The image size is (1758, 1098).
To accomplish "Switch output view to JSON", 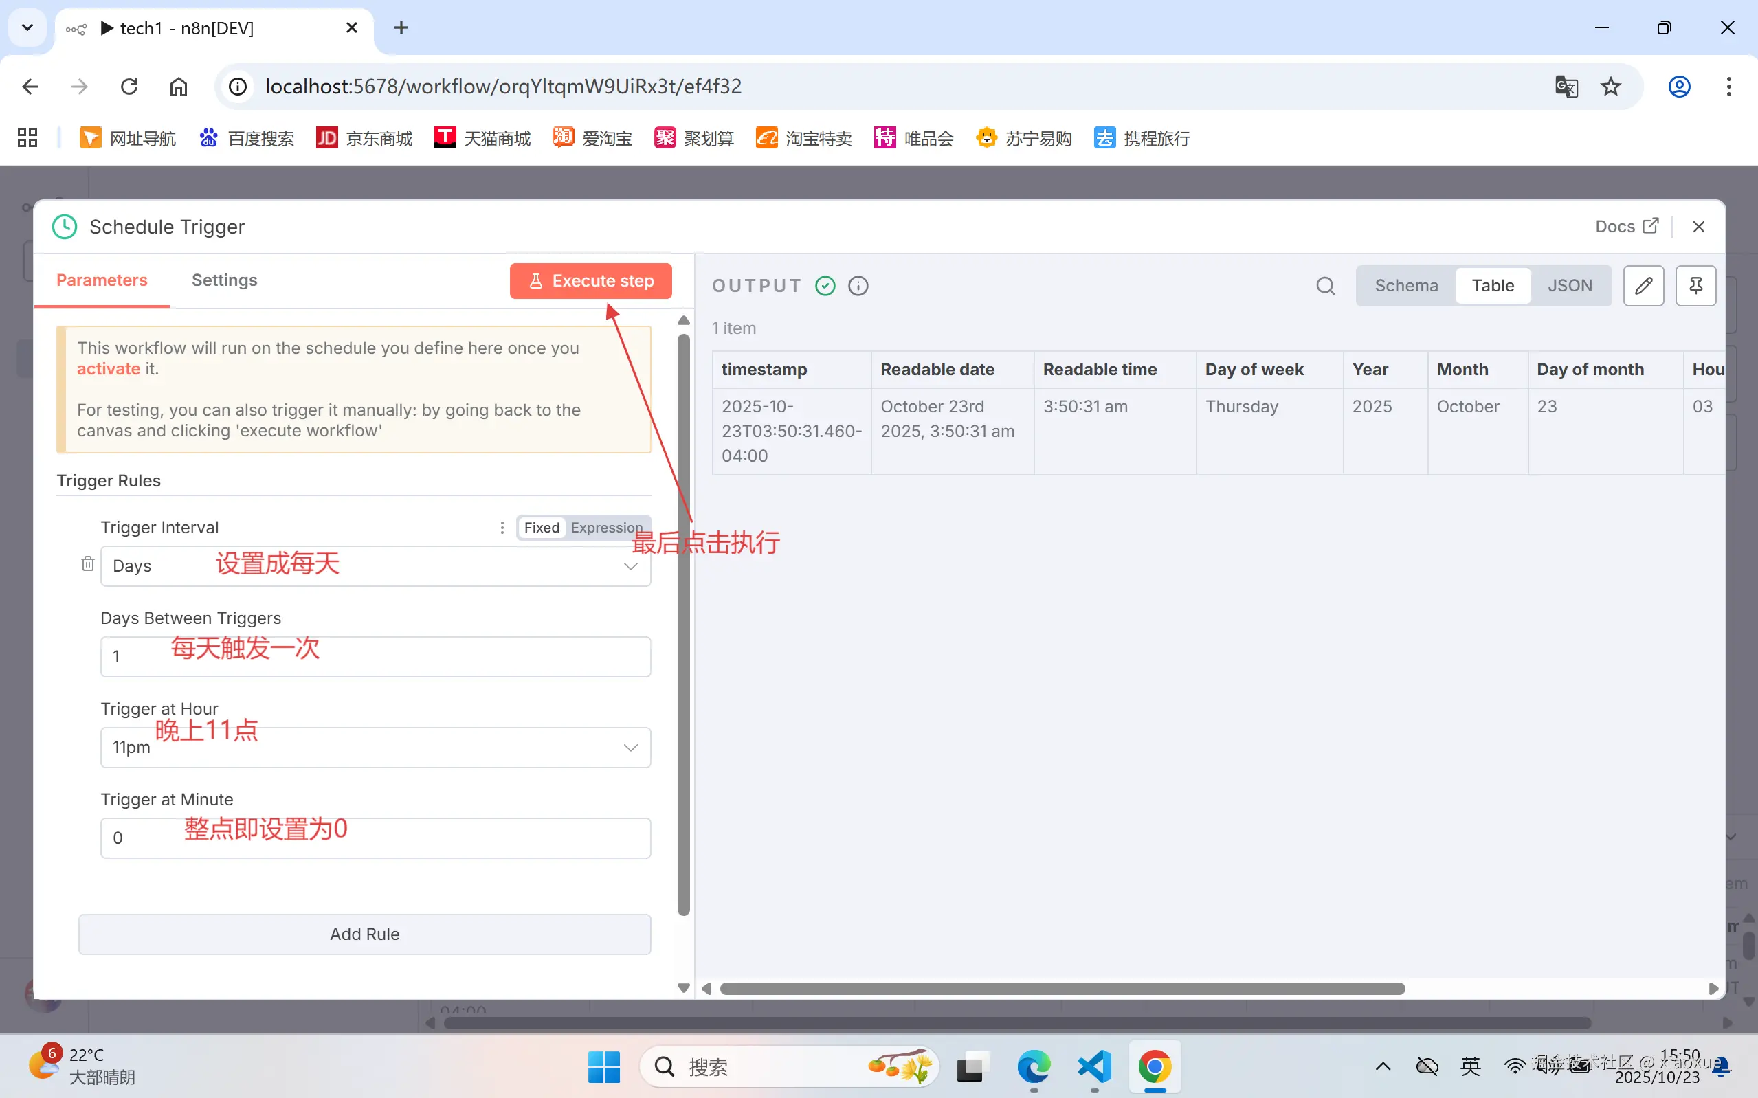I will coord(1569,285).
